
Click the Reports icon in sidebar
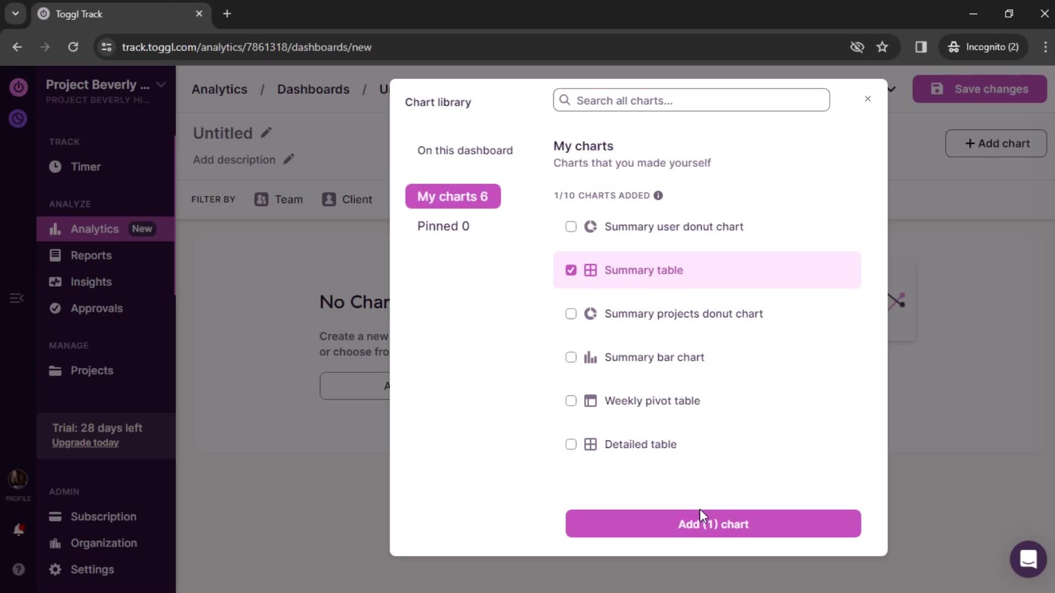pos(54,255)
